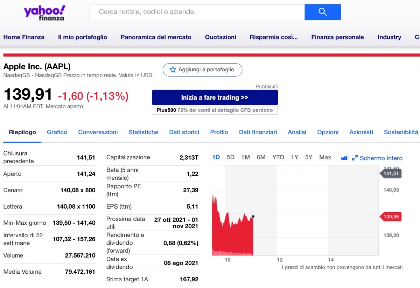Click the fullscreen arrows icon beside Schermo intero

click(x=355, y=158)
